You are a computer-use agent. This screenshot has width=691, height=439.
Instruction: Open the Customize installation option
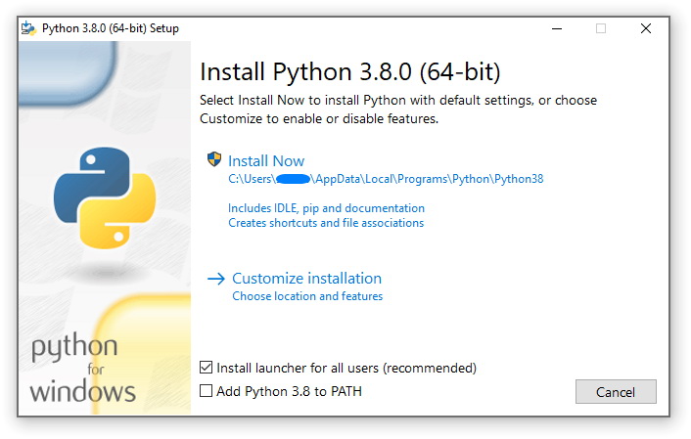point(306,279)
